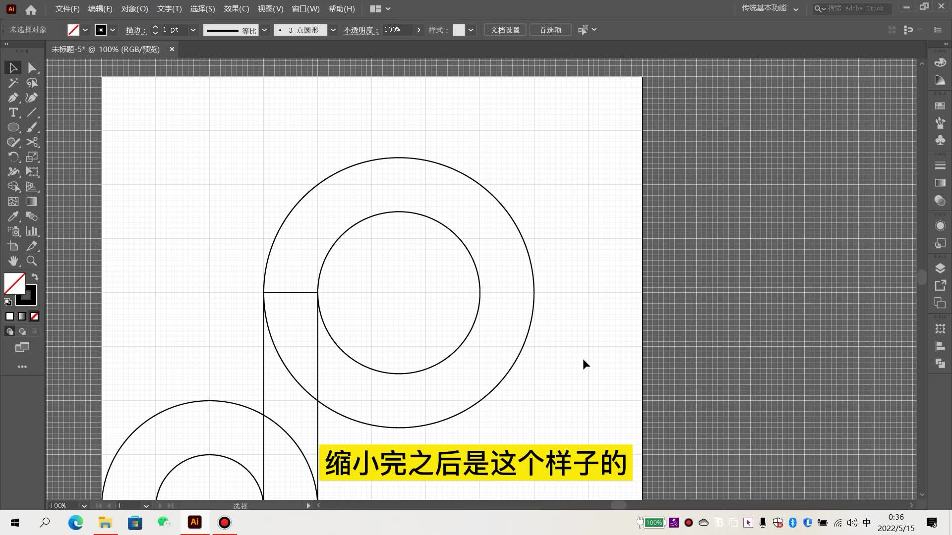This screenshot has height=535, width=952.
Task: Open the 对象(O) menu
Action: [134, 9]
